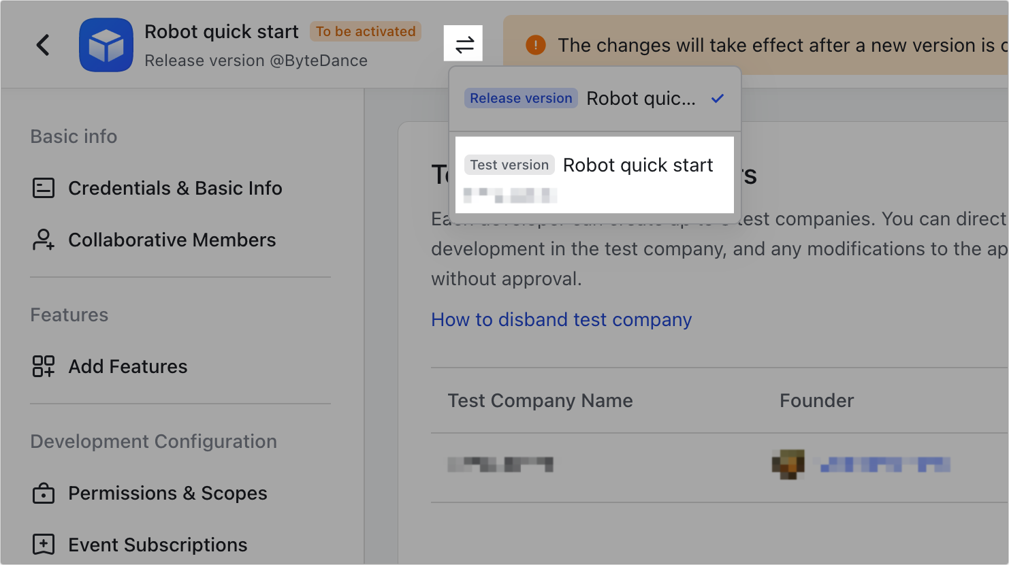Click the To be activated status badge
The width and height of the screenshot is (1009, 565).
tap(366, 31)
